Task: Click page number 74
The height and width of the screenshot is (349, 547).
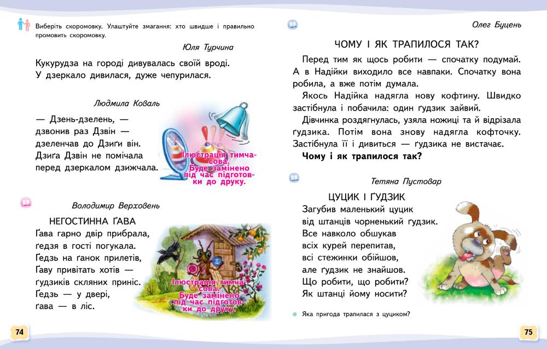Action: pos(20,331)
